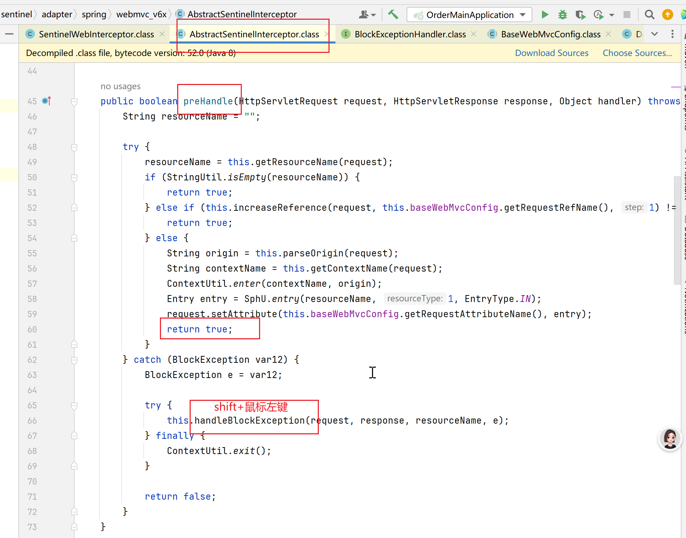Click the Build Project hammer icon
The width and height of the screenshot is (686, 538).
(x=393, y=15)
